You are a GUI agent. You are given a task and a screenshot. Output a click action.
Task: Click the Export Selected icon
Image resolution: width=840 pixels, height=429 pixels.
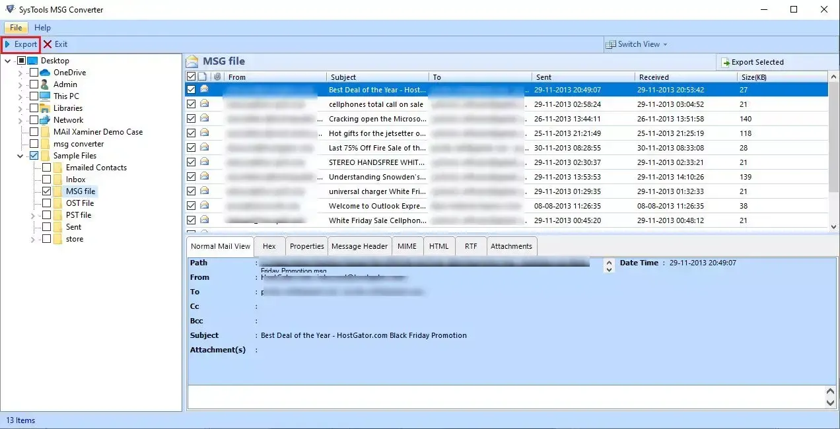pos(726,62)
